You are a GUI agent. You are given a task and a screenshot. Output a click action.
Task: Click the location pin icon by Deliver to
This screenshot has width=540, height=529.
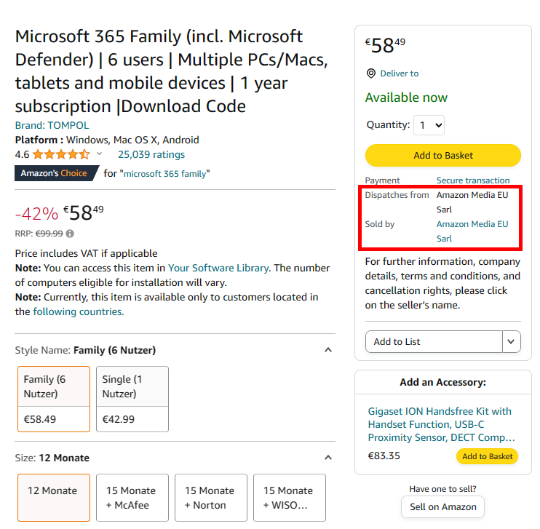click(x=371, y=73)
